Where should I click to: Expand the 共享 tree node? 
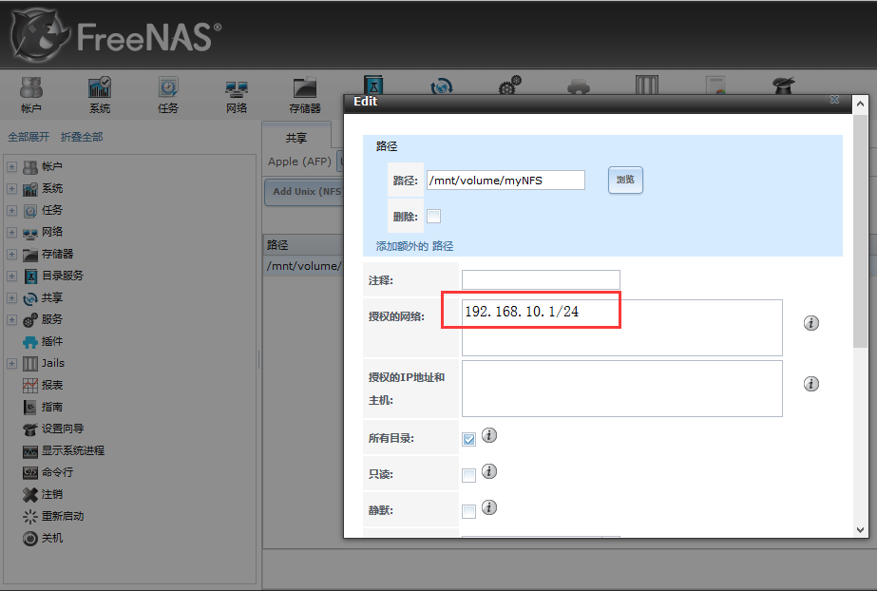(11, 297)
